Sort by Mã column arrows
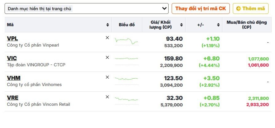275x128 pixels. 107,25
